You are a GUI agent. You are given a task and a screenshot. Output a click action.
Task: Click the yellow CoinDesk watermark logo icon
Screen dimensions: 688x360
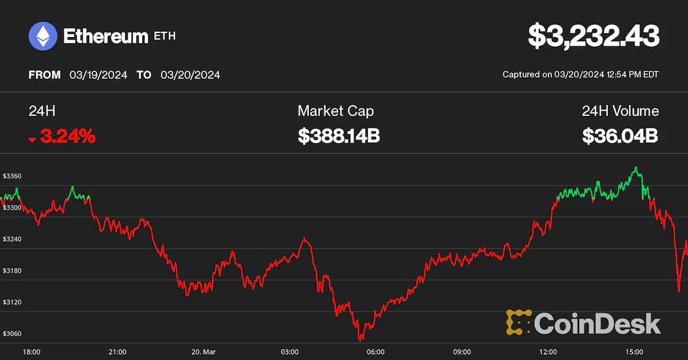click(x=518, y=323)
